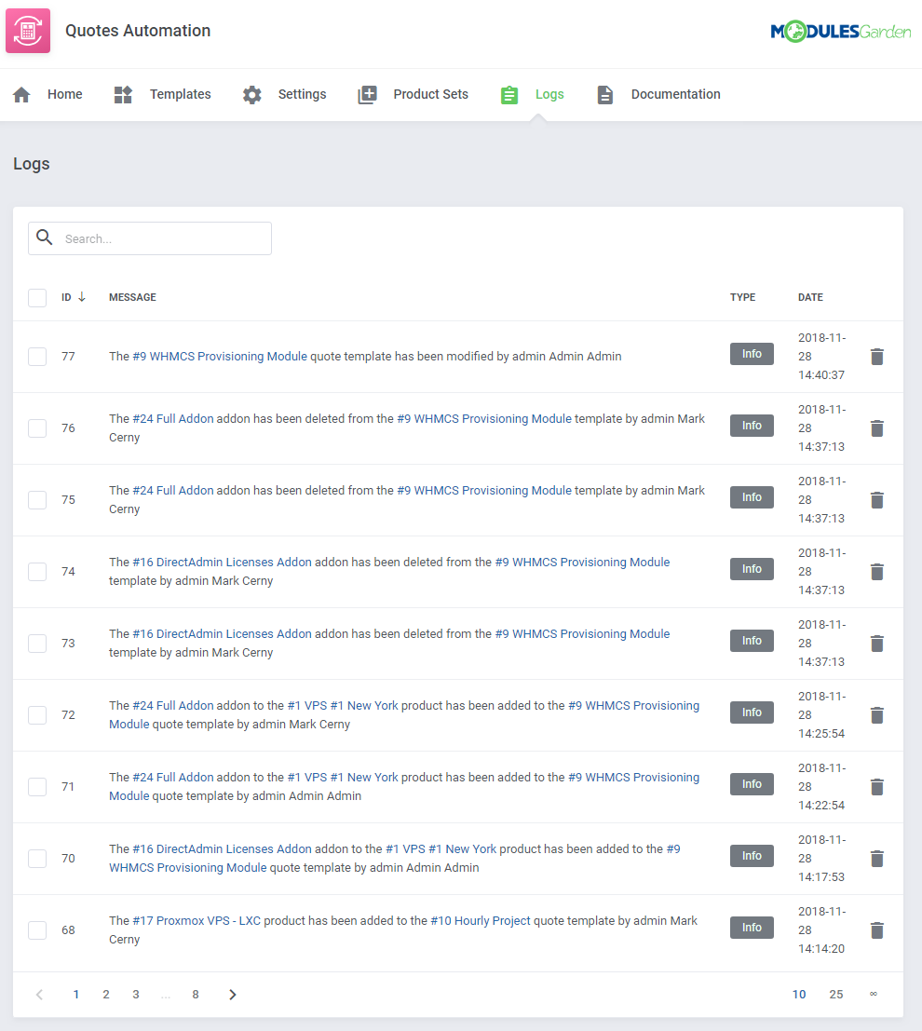Click the DATE column header
Viewport: 922px width, 1031px height.
(x=810, y=297)
